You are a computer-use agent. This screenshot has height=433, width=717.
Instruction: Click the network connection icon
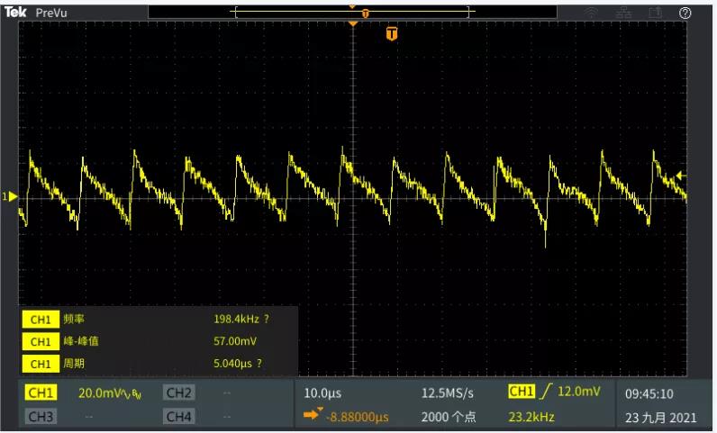[x=623, y=13]
